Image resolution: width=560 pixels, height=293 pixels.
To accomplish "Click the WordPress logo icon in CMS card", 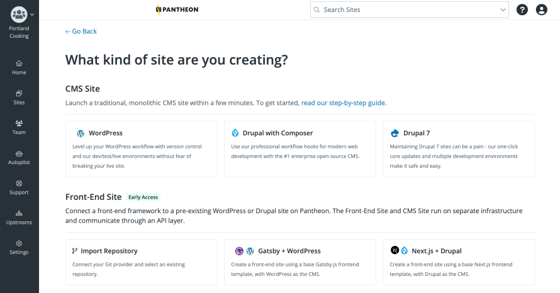I will [x=81, y=133].
